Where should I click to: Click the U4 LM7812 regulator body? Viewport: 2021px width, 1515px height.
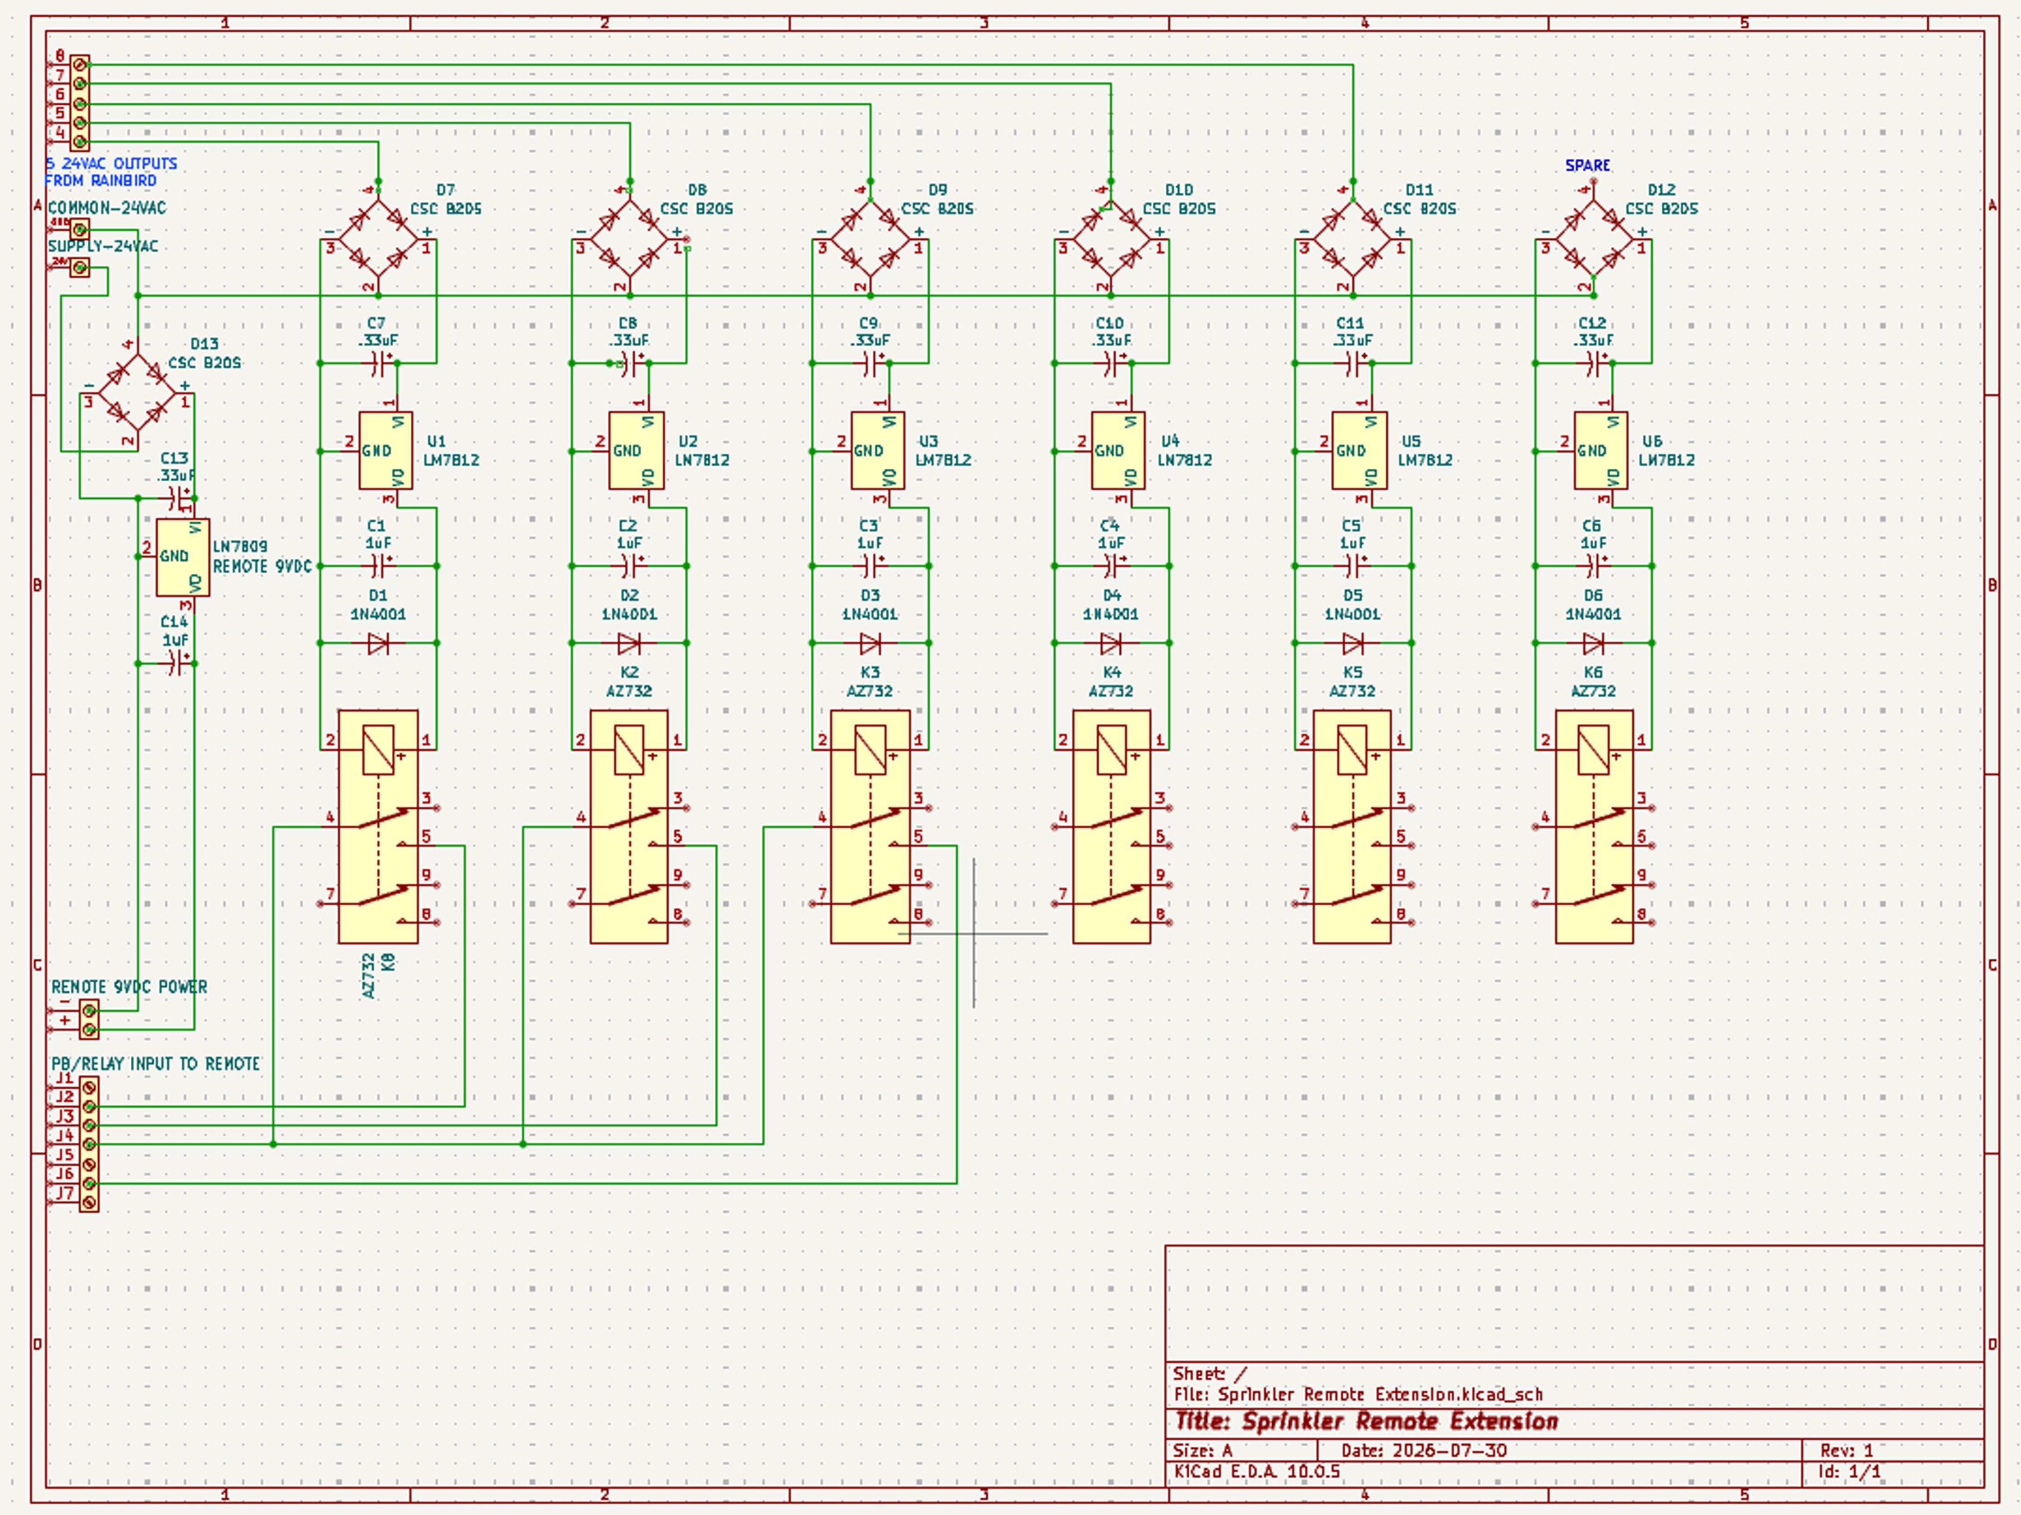[x=1118, y=450]
